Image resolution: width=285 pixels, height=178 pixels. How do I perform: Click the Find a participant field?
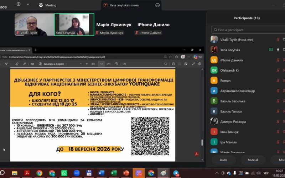[248, 30]
